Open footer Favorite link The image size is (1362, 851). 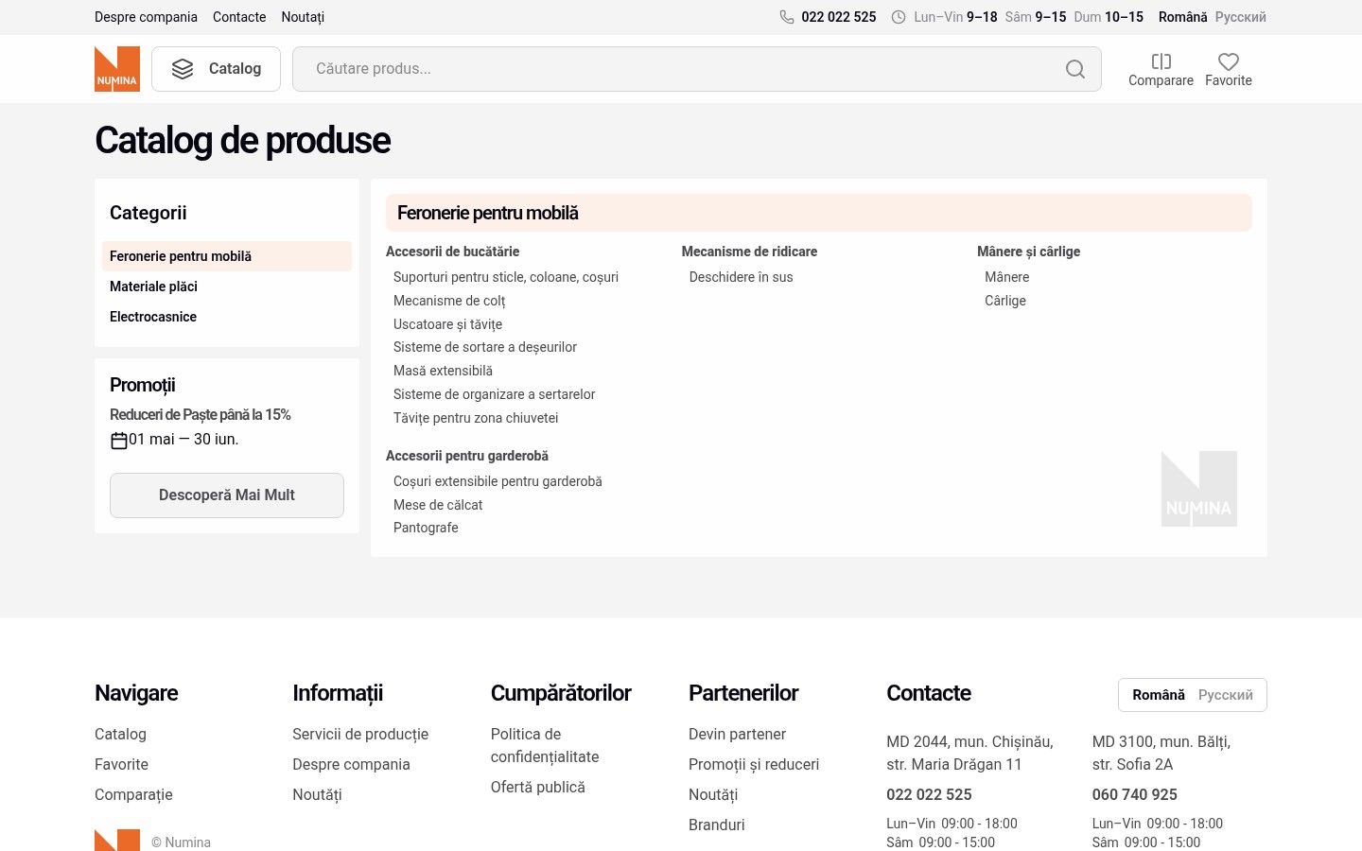pos(121,764)
